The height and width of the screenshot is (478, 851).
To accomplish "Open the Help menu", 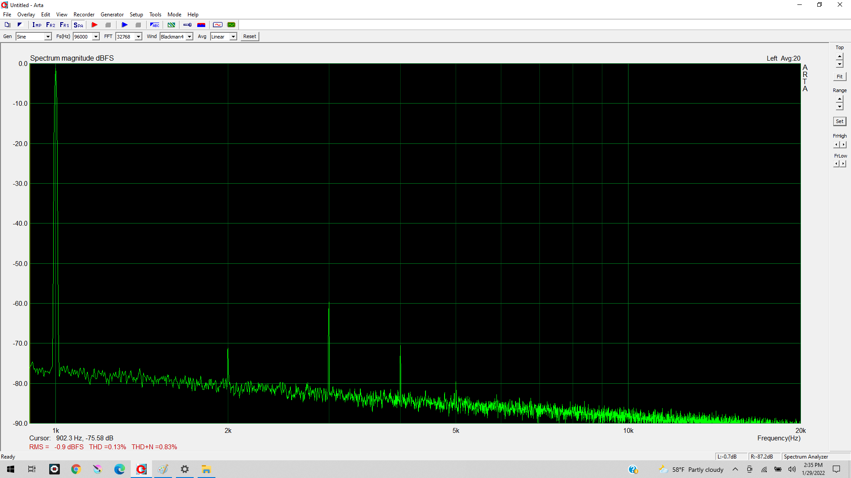I will [193, 15].
